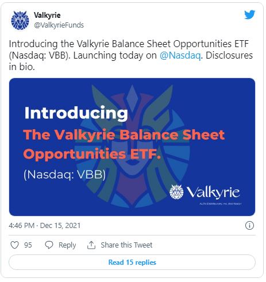Viewport: 266px width, 282px height.
Task: Click the 95 likes count
Action: tap(28, 245)
